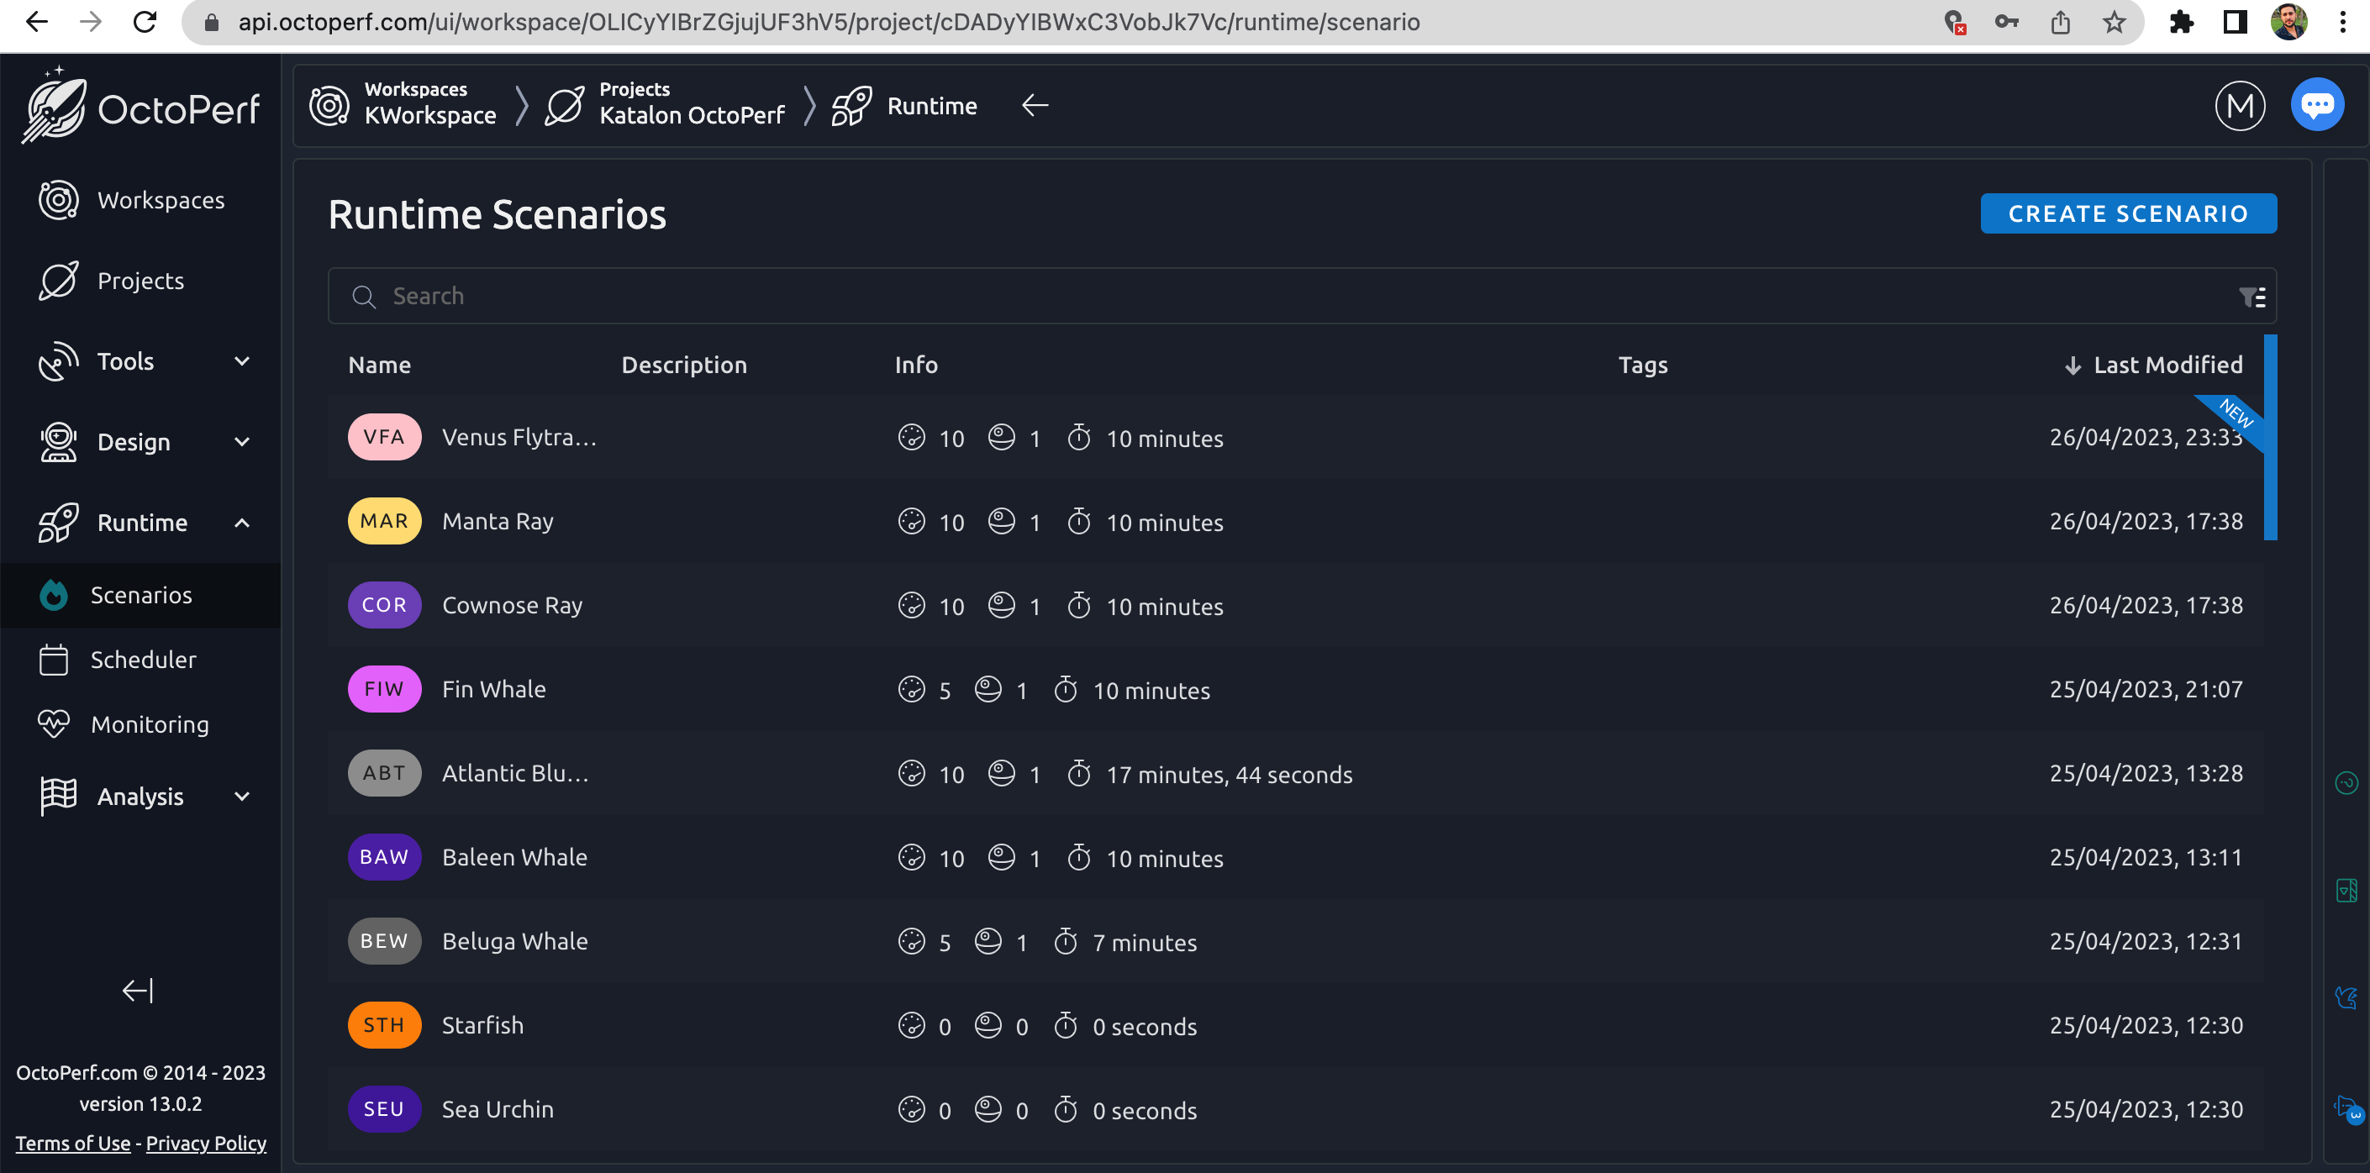Click the VFA scenario badge

(383, 437)
